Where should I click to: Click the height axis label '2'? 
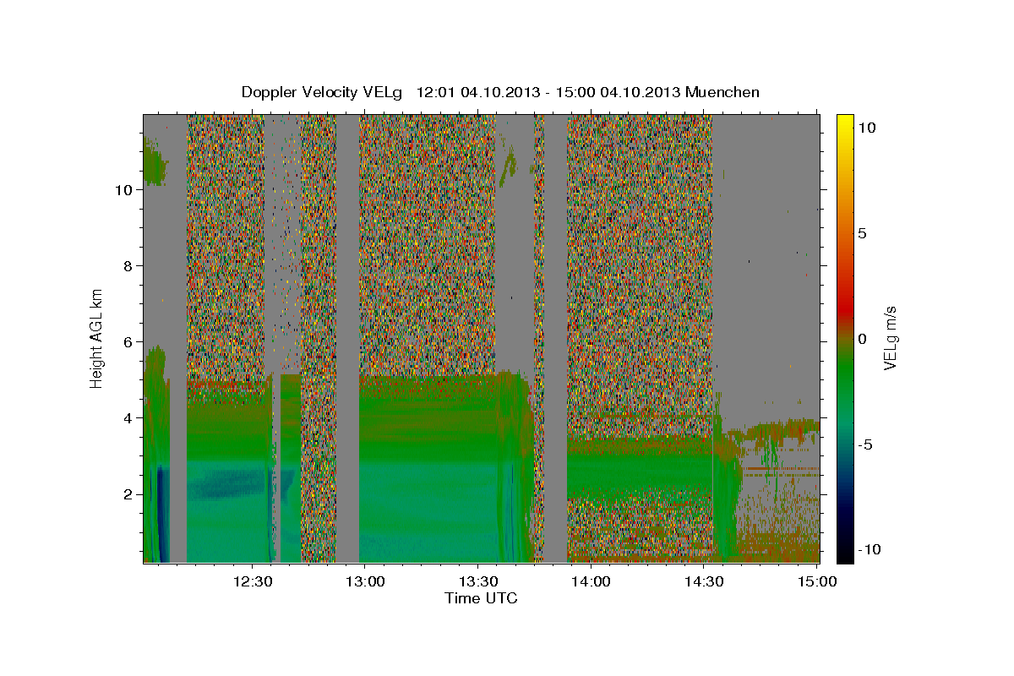tap(126, 494)
